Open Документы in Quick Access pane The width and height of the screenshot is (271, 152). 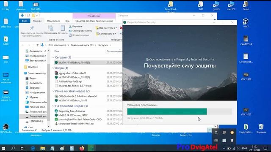[36, 51]
